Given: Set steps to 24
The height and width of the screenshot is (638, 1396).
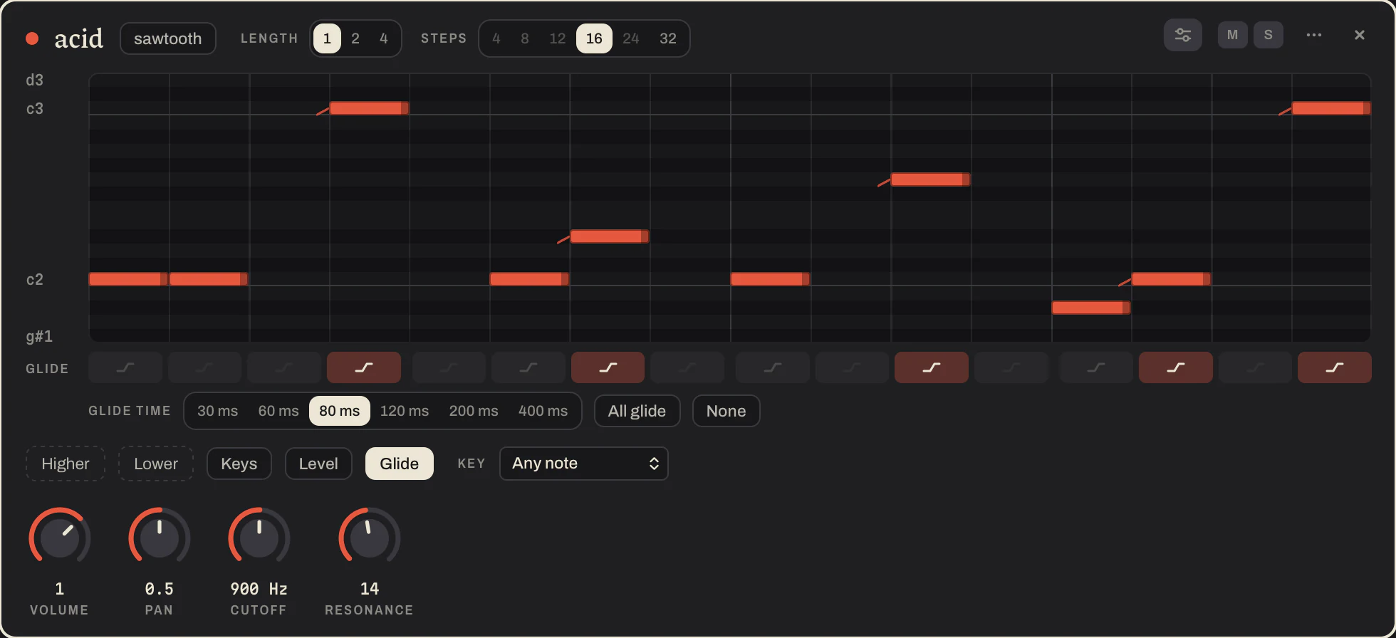Looking at the screenshot, I should click(x=630, y=38).
